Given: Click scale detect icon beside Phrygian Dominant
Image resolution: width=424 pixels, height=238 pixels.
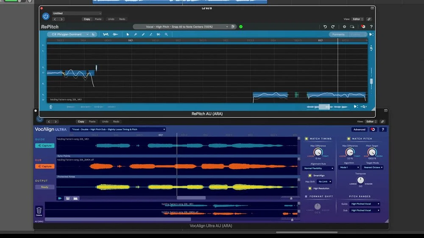Looking at the screenshot, I should 93,35.
